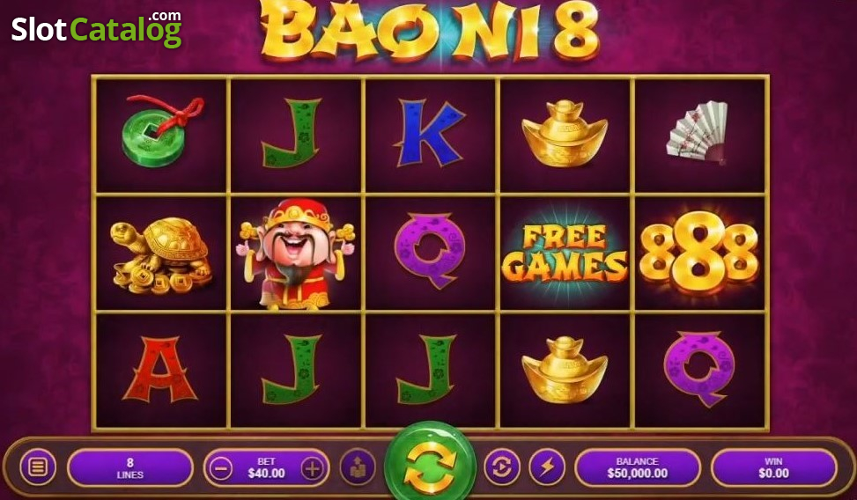857x500 pixels.
Task: Click the Win amount panel
Action: click(x=773, y=467)
